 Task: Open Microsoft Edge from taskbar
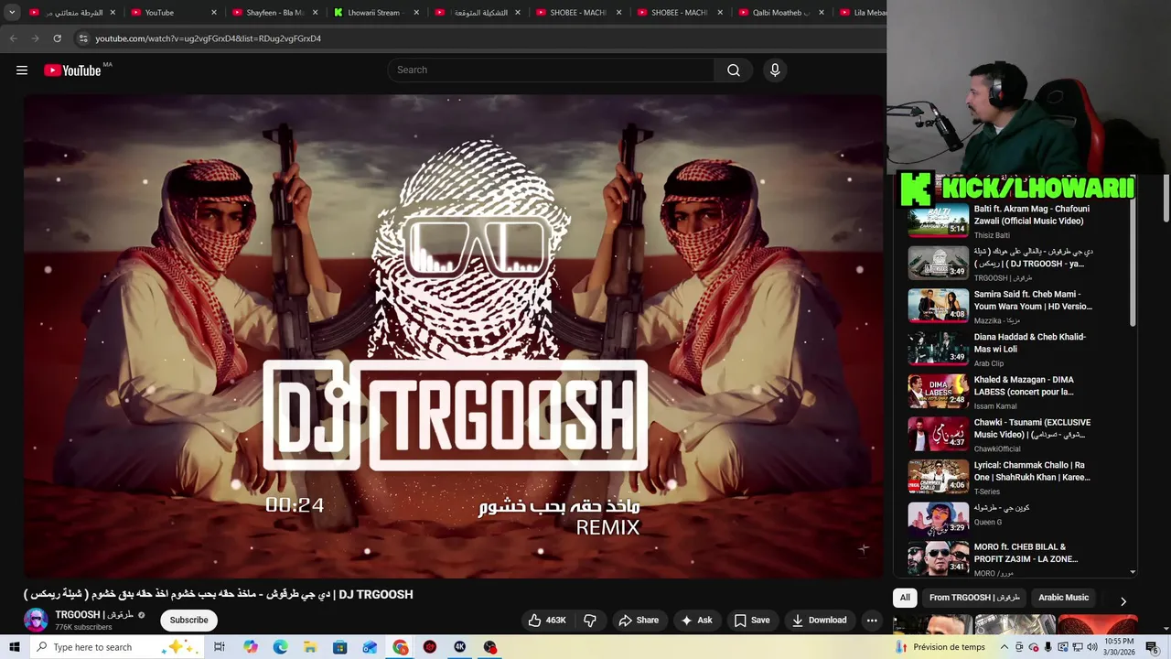click(280, 647)
